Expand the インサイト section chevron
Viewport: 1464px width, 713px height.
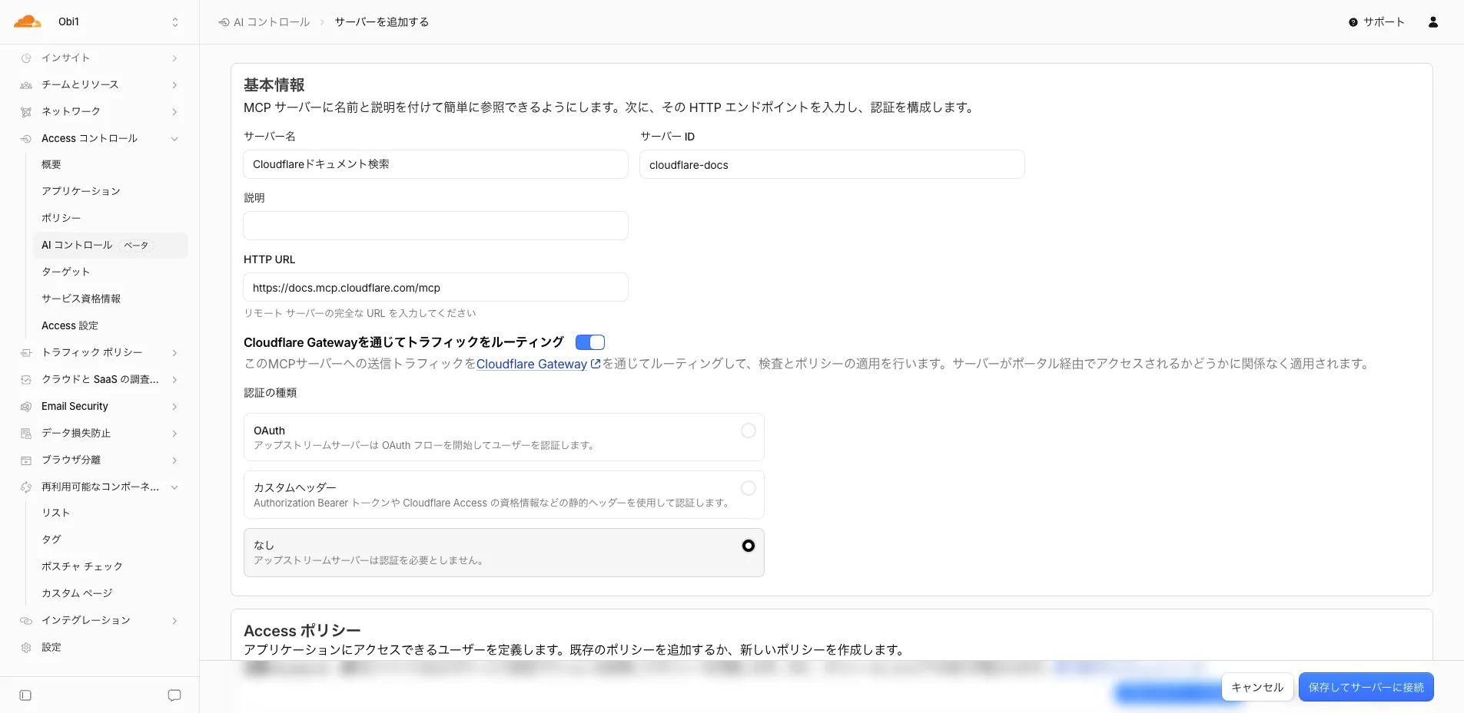[174, 58]
